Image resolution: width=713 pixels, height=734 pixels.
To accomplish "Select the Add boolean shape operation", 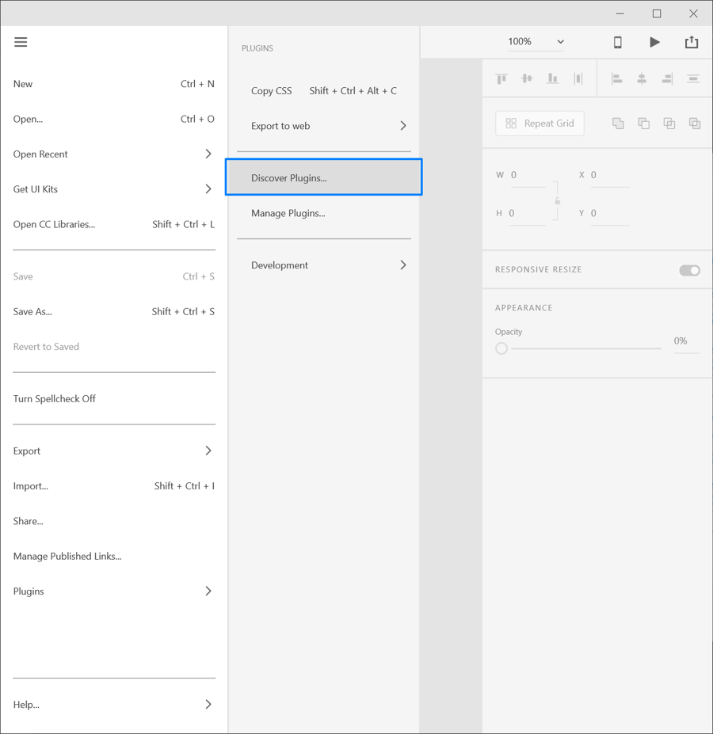I will point(617,123).
